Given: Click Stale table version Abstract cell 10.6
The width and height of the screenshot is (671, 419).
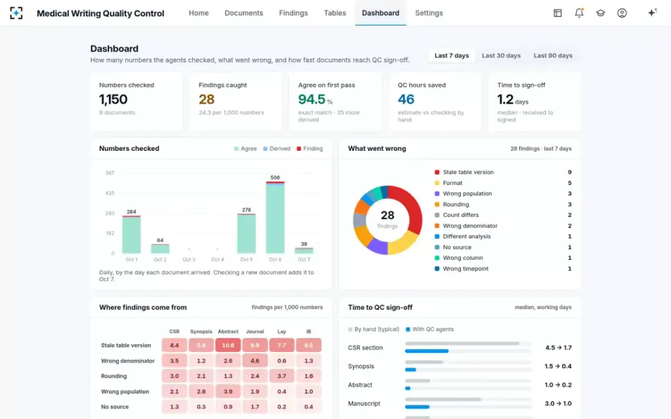Looking at the screenshot, I should coord(228,345).
